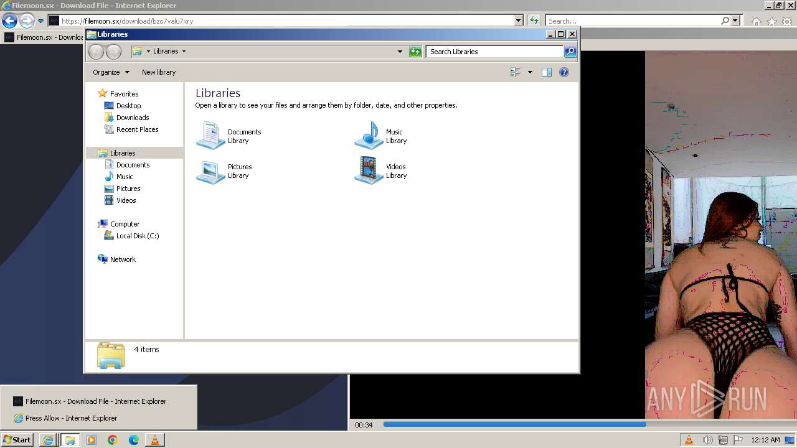This screenshot has height=448, width=797.
Task: Open Action Center flag tray icon
Action: point(738,440)
